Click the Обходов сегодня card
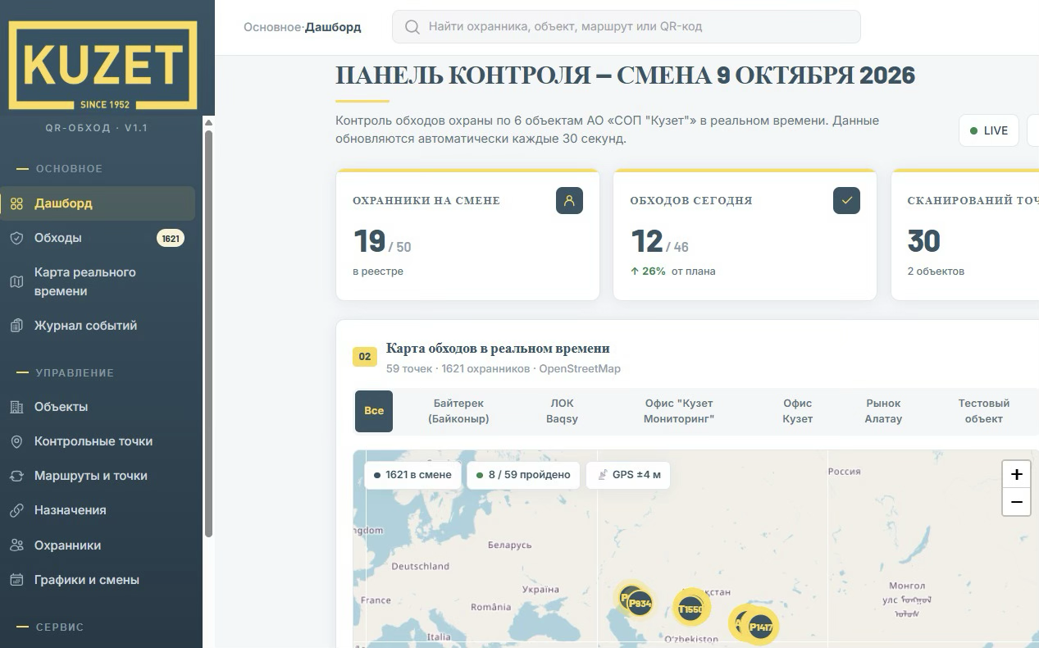The image size is (1039, 648). (745, 235)
